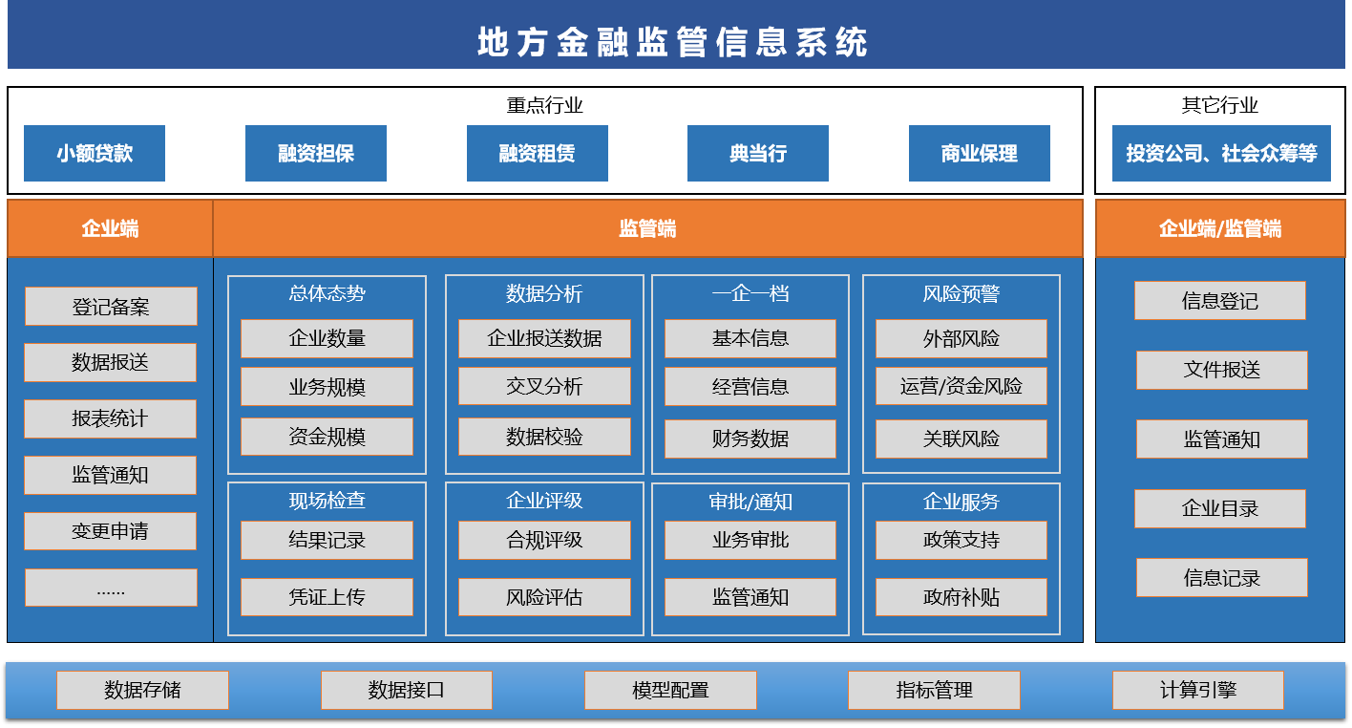Image resolution: width=1352 pixels, height=728 pixels.
Task: Select 计算引擎 in the bottom bar
Action: click(1198, 690)
